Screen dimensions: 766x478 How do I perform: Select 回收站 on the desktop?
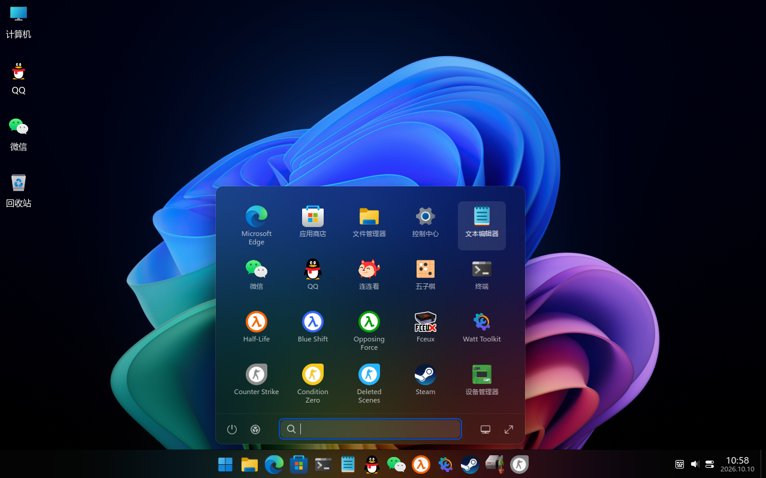tap(19, 190)
